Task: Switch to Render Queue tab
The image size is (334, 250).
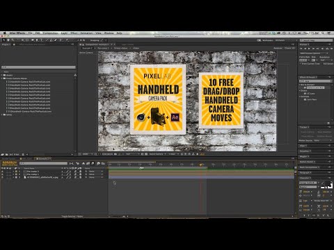Action: (x=9, y=159)
